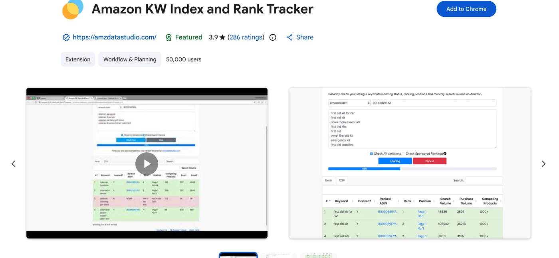Viewport: 559px width, 258px height.
Task: Click the ASIN field showing B000069EYA
Action: point(433,103)
